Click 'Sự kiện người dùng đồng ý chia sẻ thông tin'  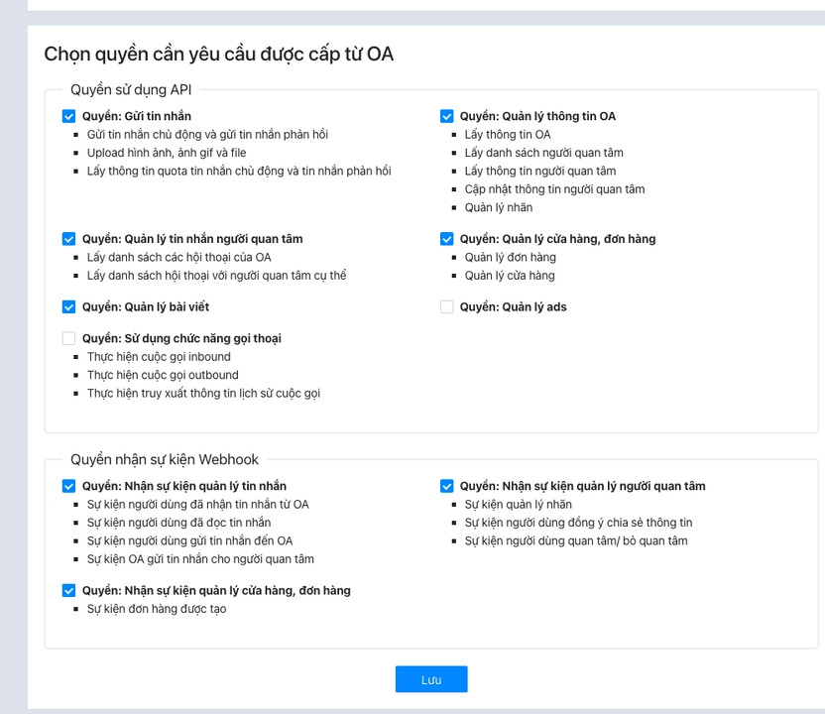click(578, 523)
